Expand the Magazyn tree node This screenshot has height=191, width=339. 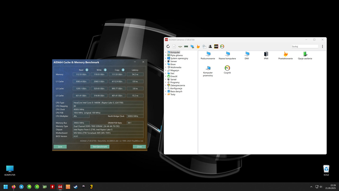coord(166,70)
